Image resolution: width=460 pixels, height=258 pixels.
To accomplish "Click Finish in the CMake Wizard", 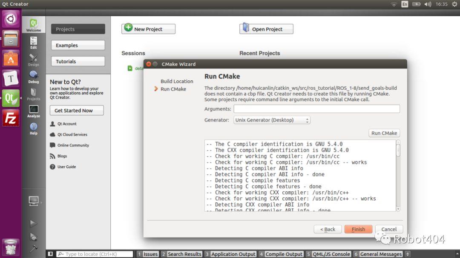I will 358,229.
